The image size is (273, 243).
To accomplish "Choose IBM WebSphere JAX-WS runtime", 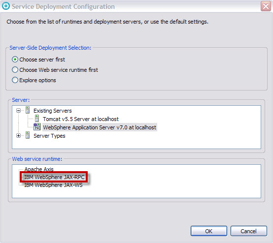I will (53, 185).
